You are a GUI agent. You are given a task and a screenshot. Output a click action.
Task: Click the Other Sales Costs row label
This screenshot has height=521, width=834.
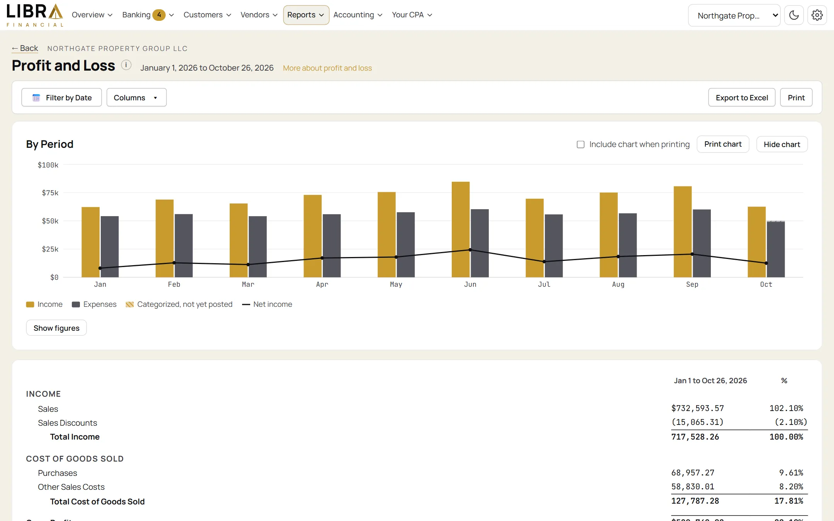(x=71, y=487)
